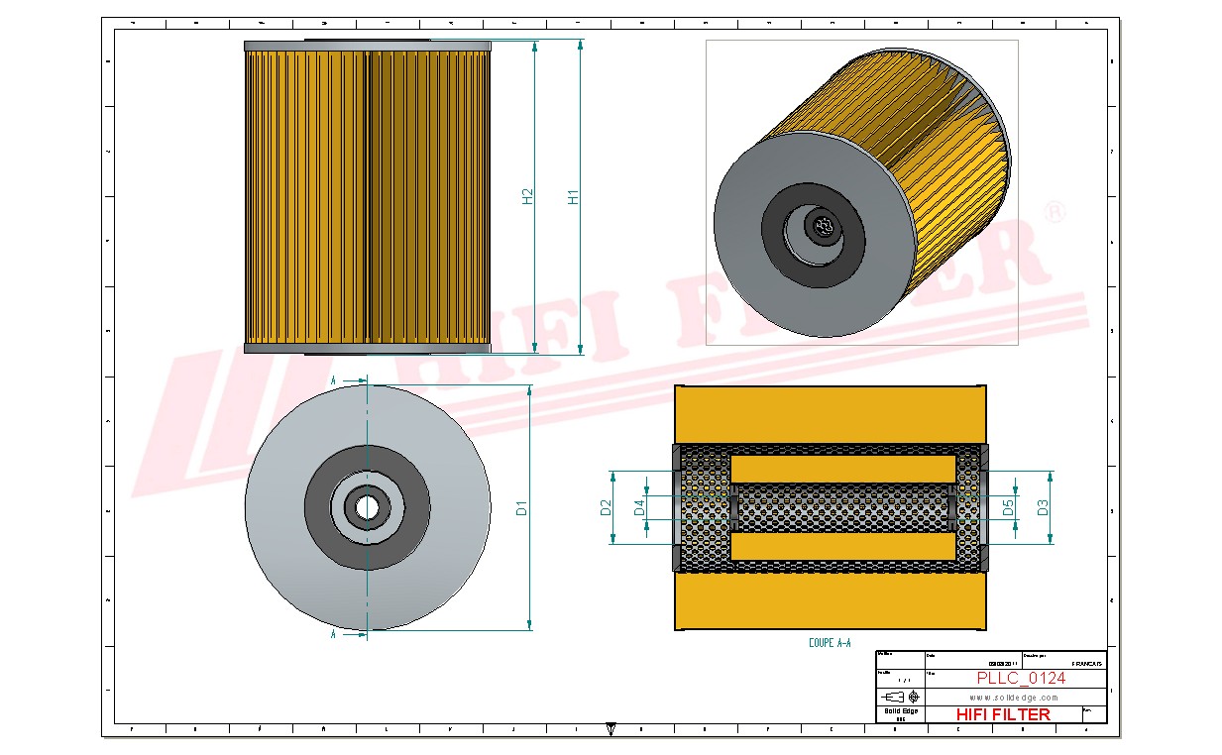Click the COUPE A-A section caption

click(830, 643)
